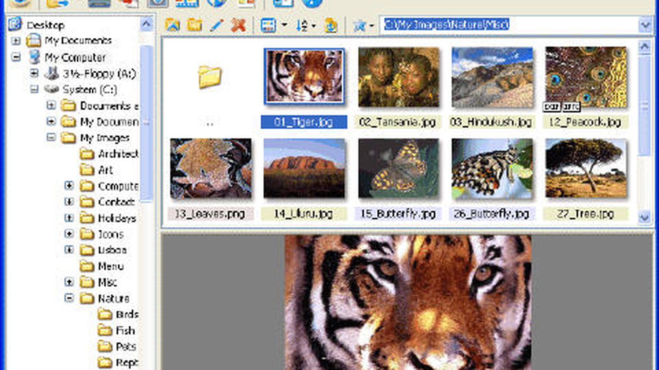This screenshot has height=370, width=659.
Task: Open the path history dropdown
Action: click(x=645, y=25)
